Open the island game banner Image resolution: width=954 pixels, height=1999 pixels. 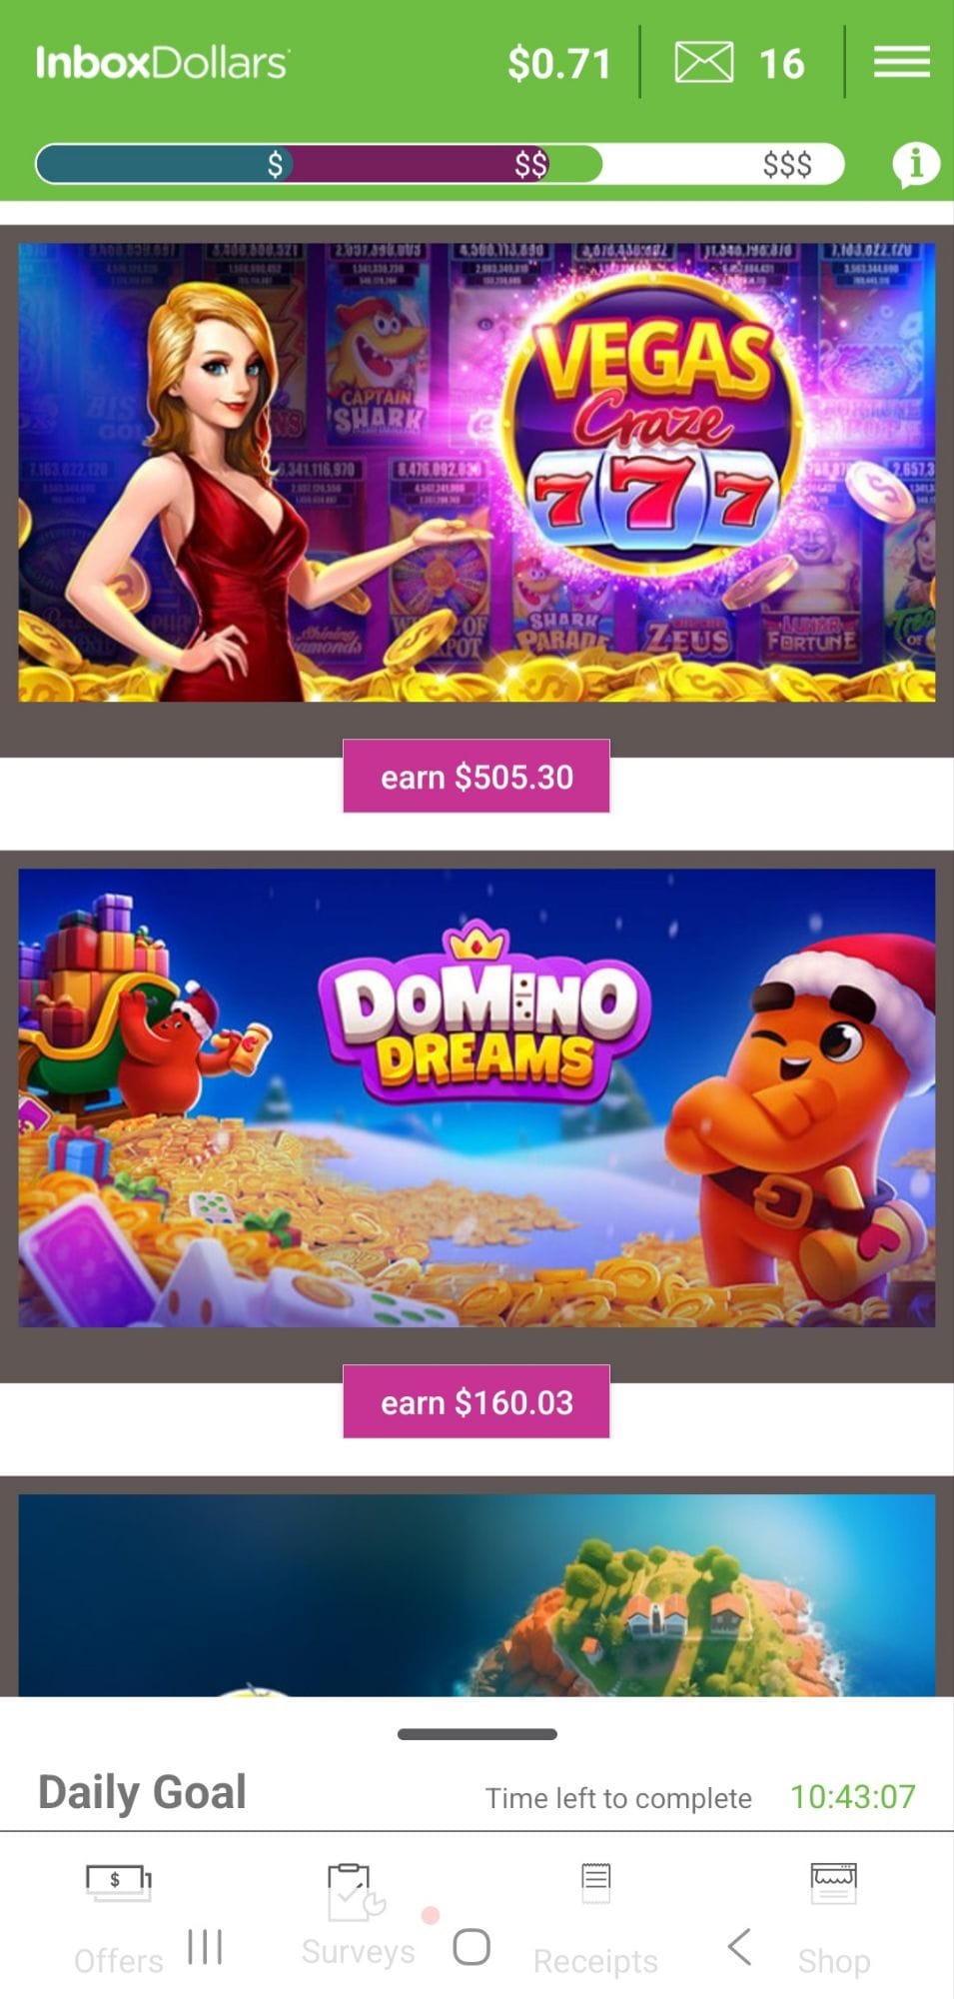[477, 1595]
